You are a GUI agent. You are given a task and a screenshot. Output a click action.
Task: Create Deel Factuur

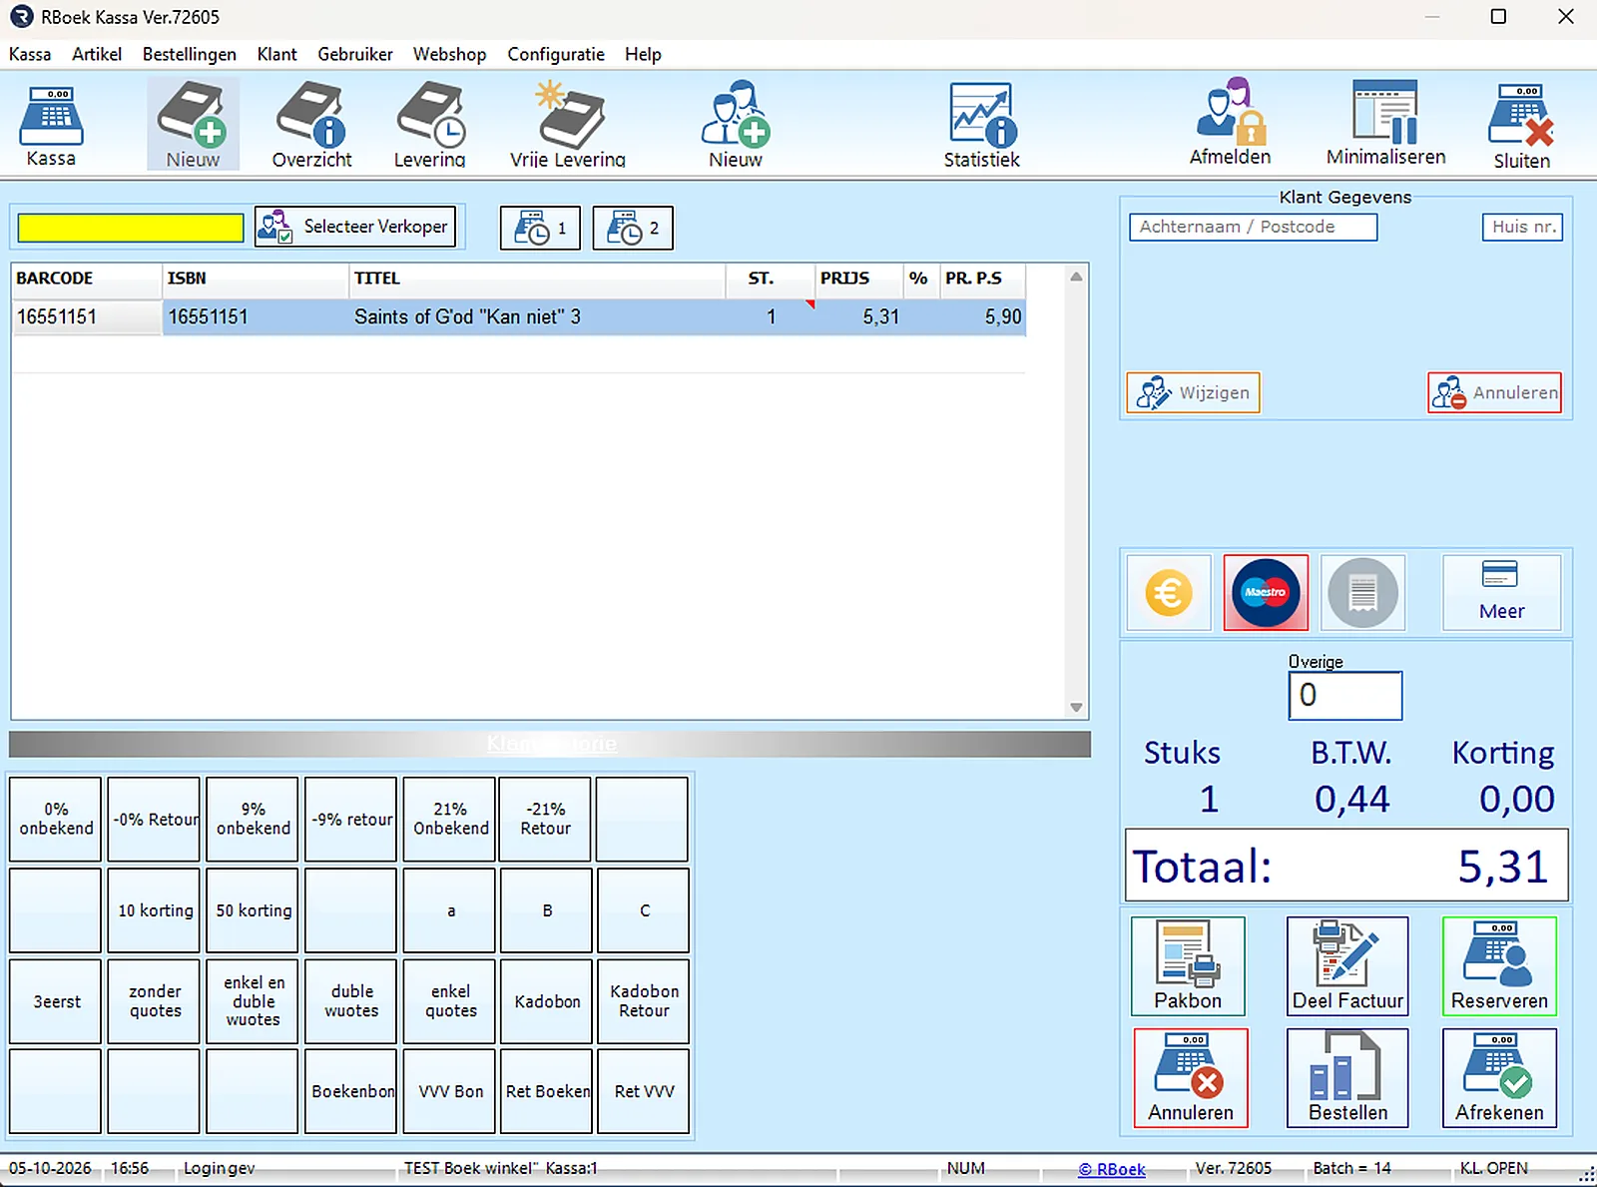pos(1347,966)
